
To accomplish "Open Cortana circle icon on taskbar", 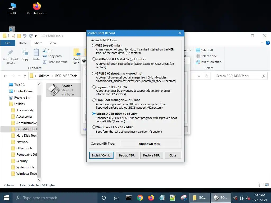I will point(104,198).
